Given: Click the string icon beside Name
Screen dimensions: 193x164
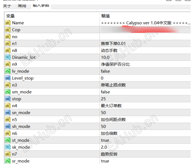Looking at the screenshot, I should (x=8, y=23).
